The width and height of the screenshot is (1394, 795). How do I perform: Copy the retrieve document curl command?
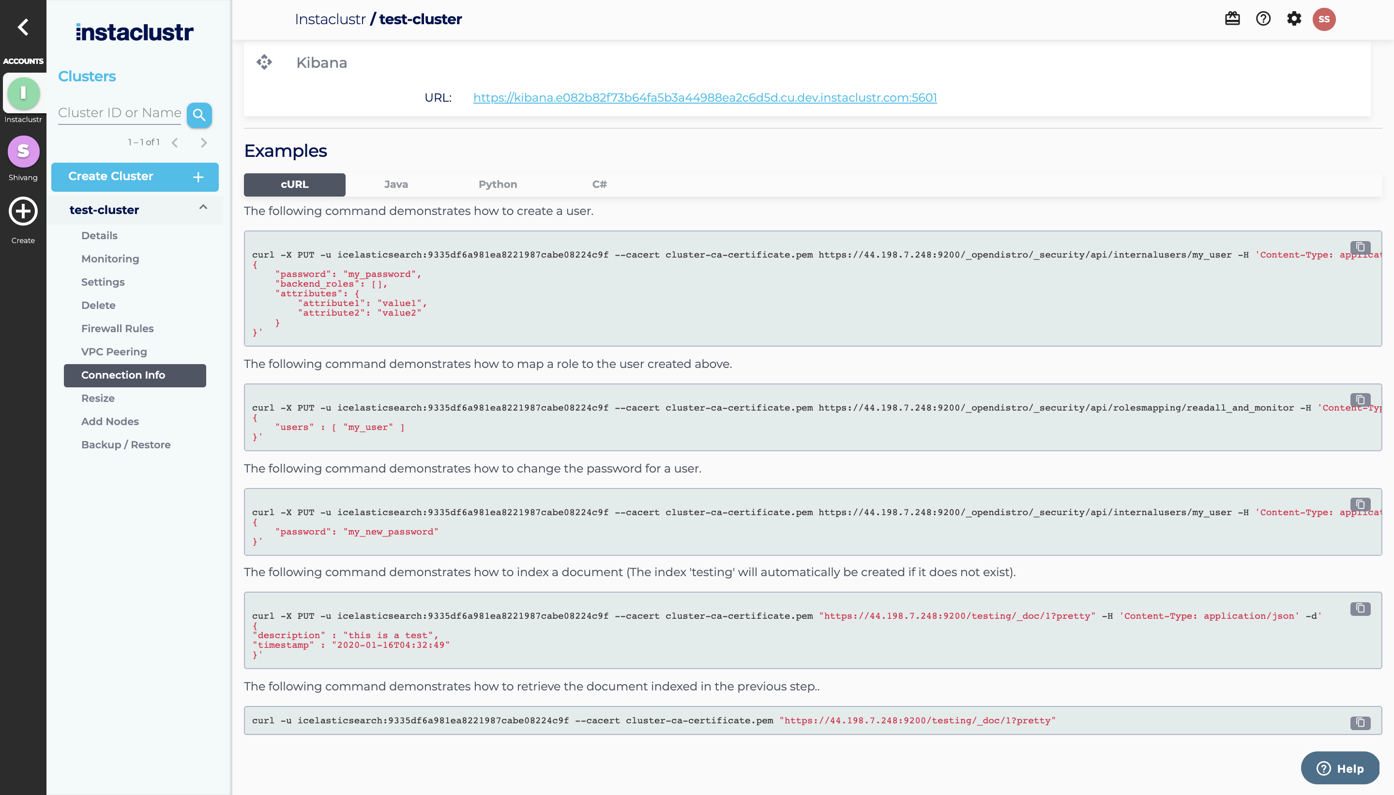click(1360, 722)
